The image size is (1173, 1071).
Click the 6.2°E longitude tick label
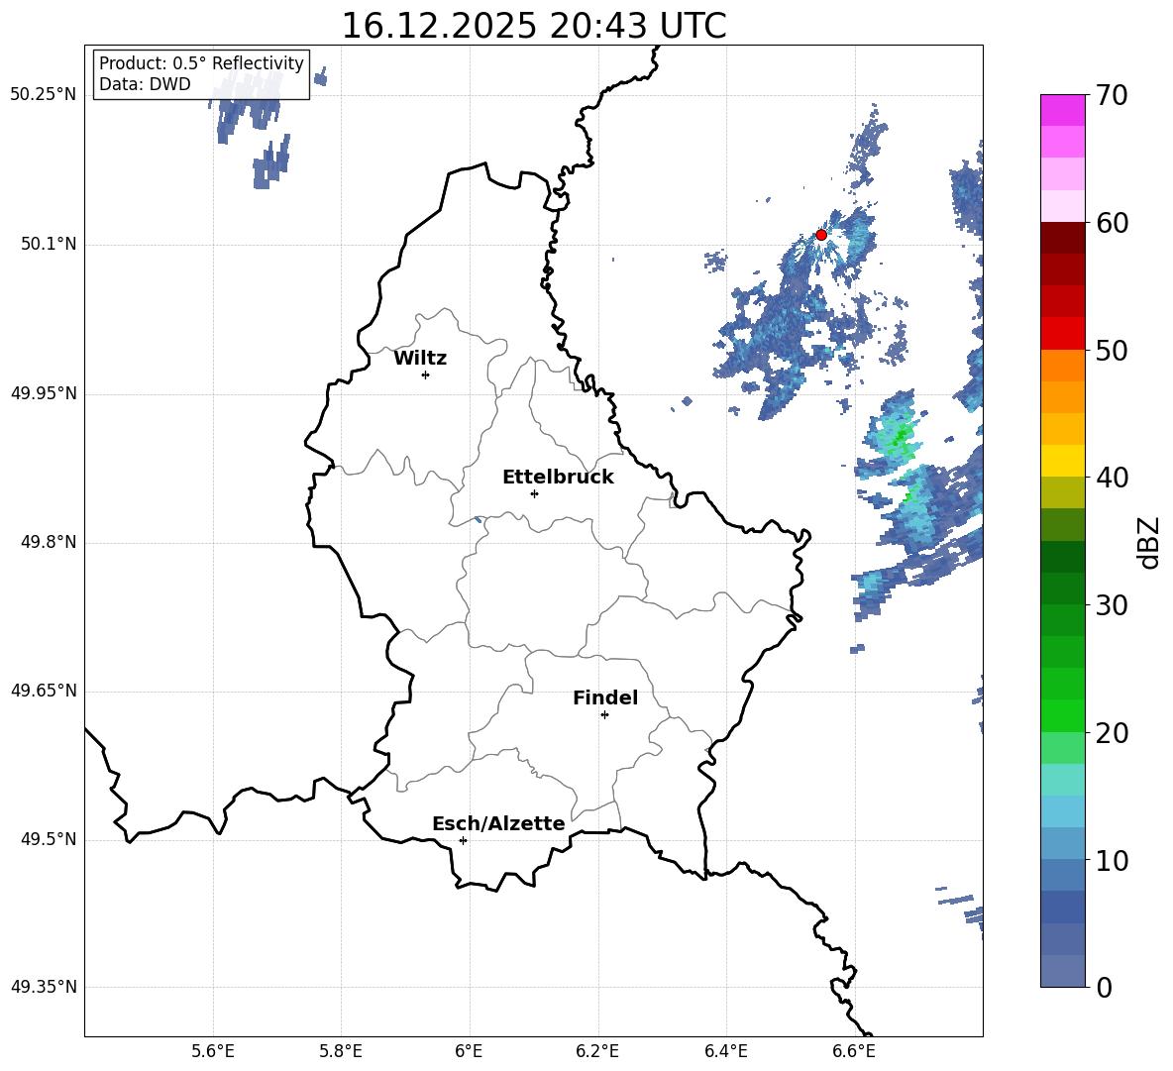coord(597,1051)
